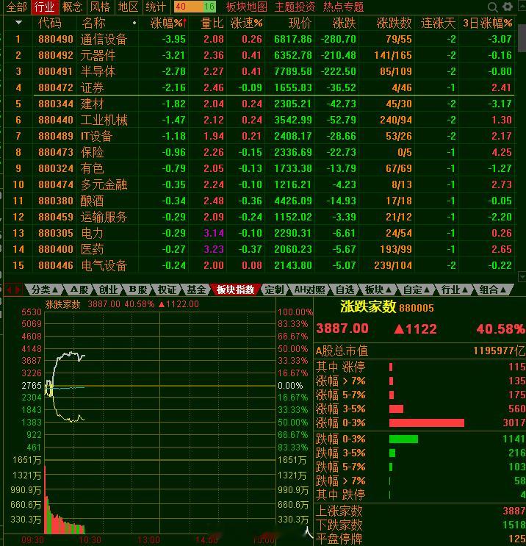Switch to the 概念 tab
The height and width of the screenshot is (546, 526).
tap(72, 7)
